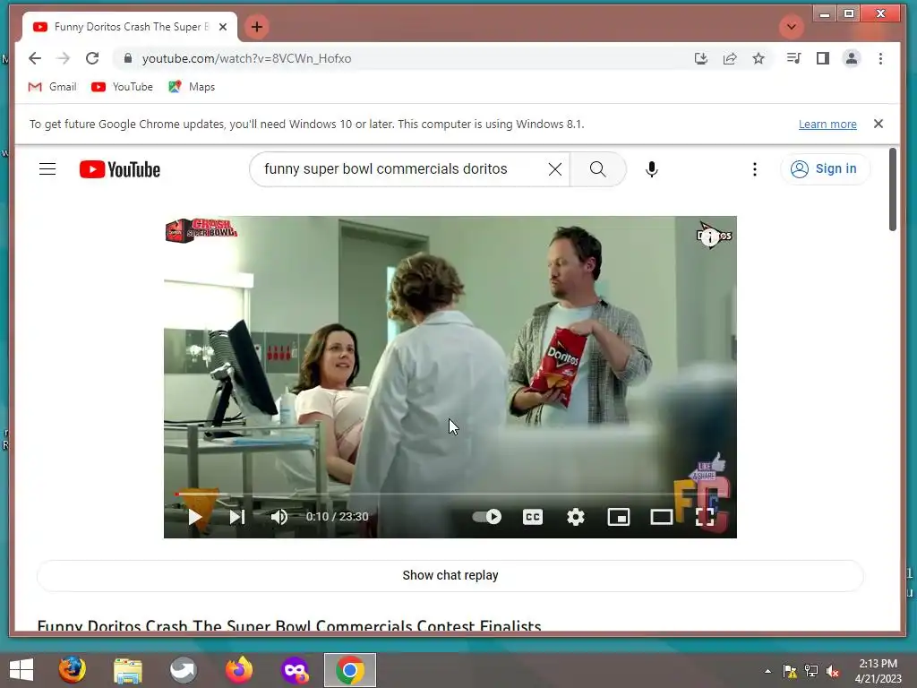Viewport: 917px width, 688px height.
Task: Go to YouTube home via logo
Action: (x=120, y=169)
